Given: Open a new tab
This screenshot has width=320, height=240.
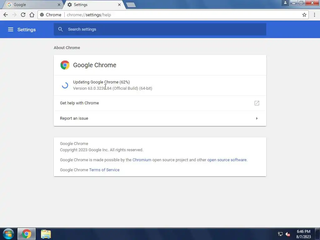Looking at the screenshot, I should [131, 5].
